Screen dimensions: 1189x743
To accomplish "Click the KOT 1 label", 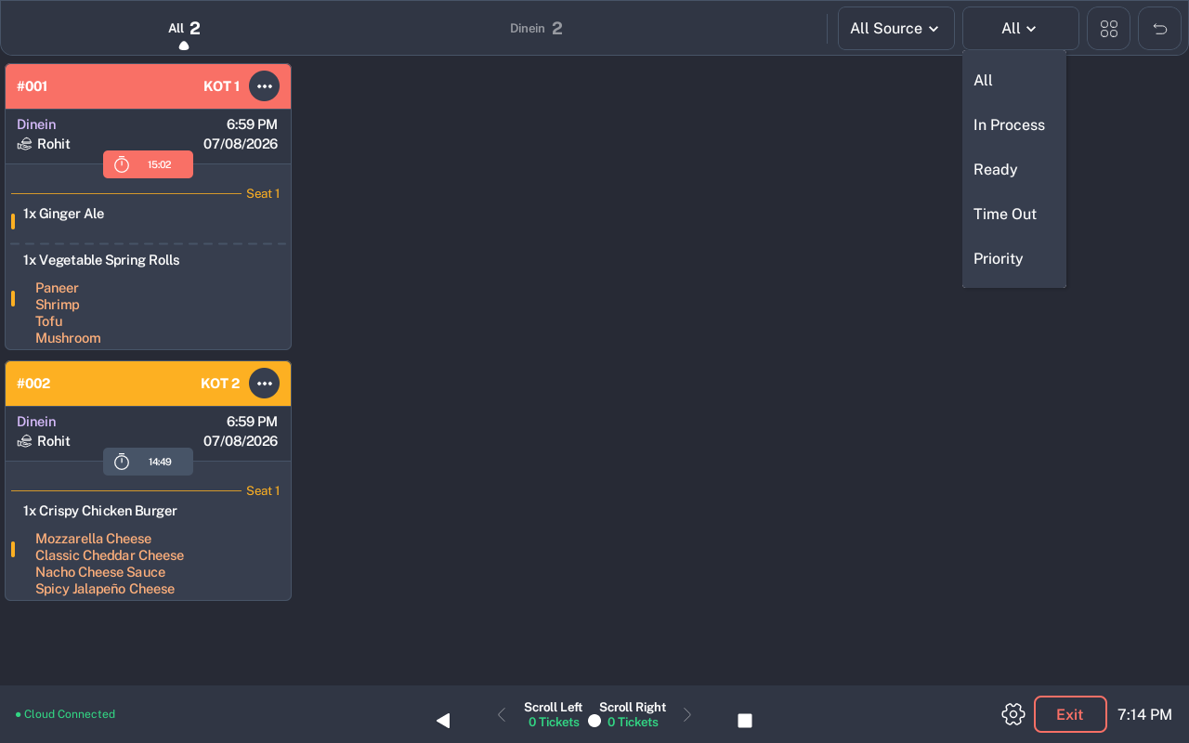I will click(x=221, y=86).
